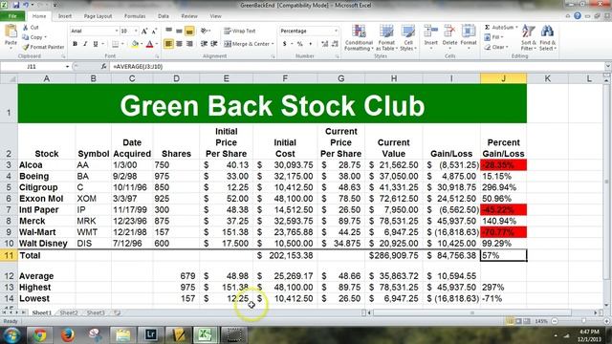
Task: Open Find & Select binoculars
Action: [548, 38]
